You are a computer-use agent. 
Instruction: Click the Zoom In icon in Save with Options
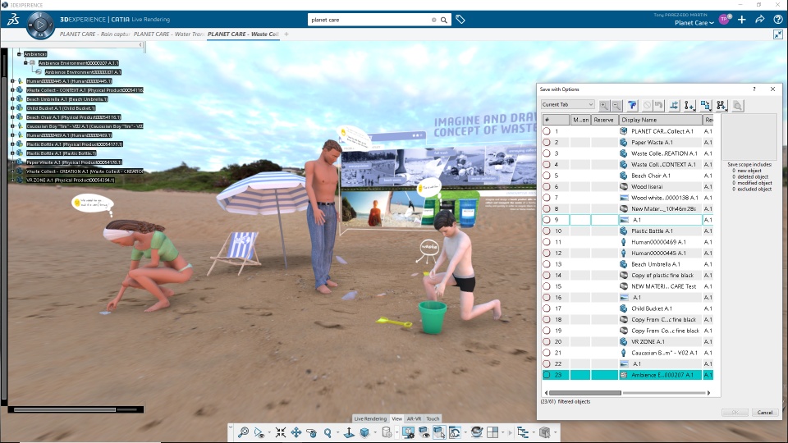(x=604, y=105)
